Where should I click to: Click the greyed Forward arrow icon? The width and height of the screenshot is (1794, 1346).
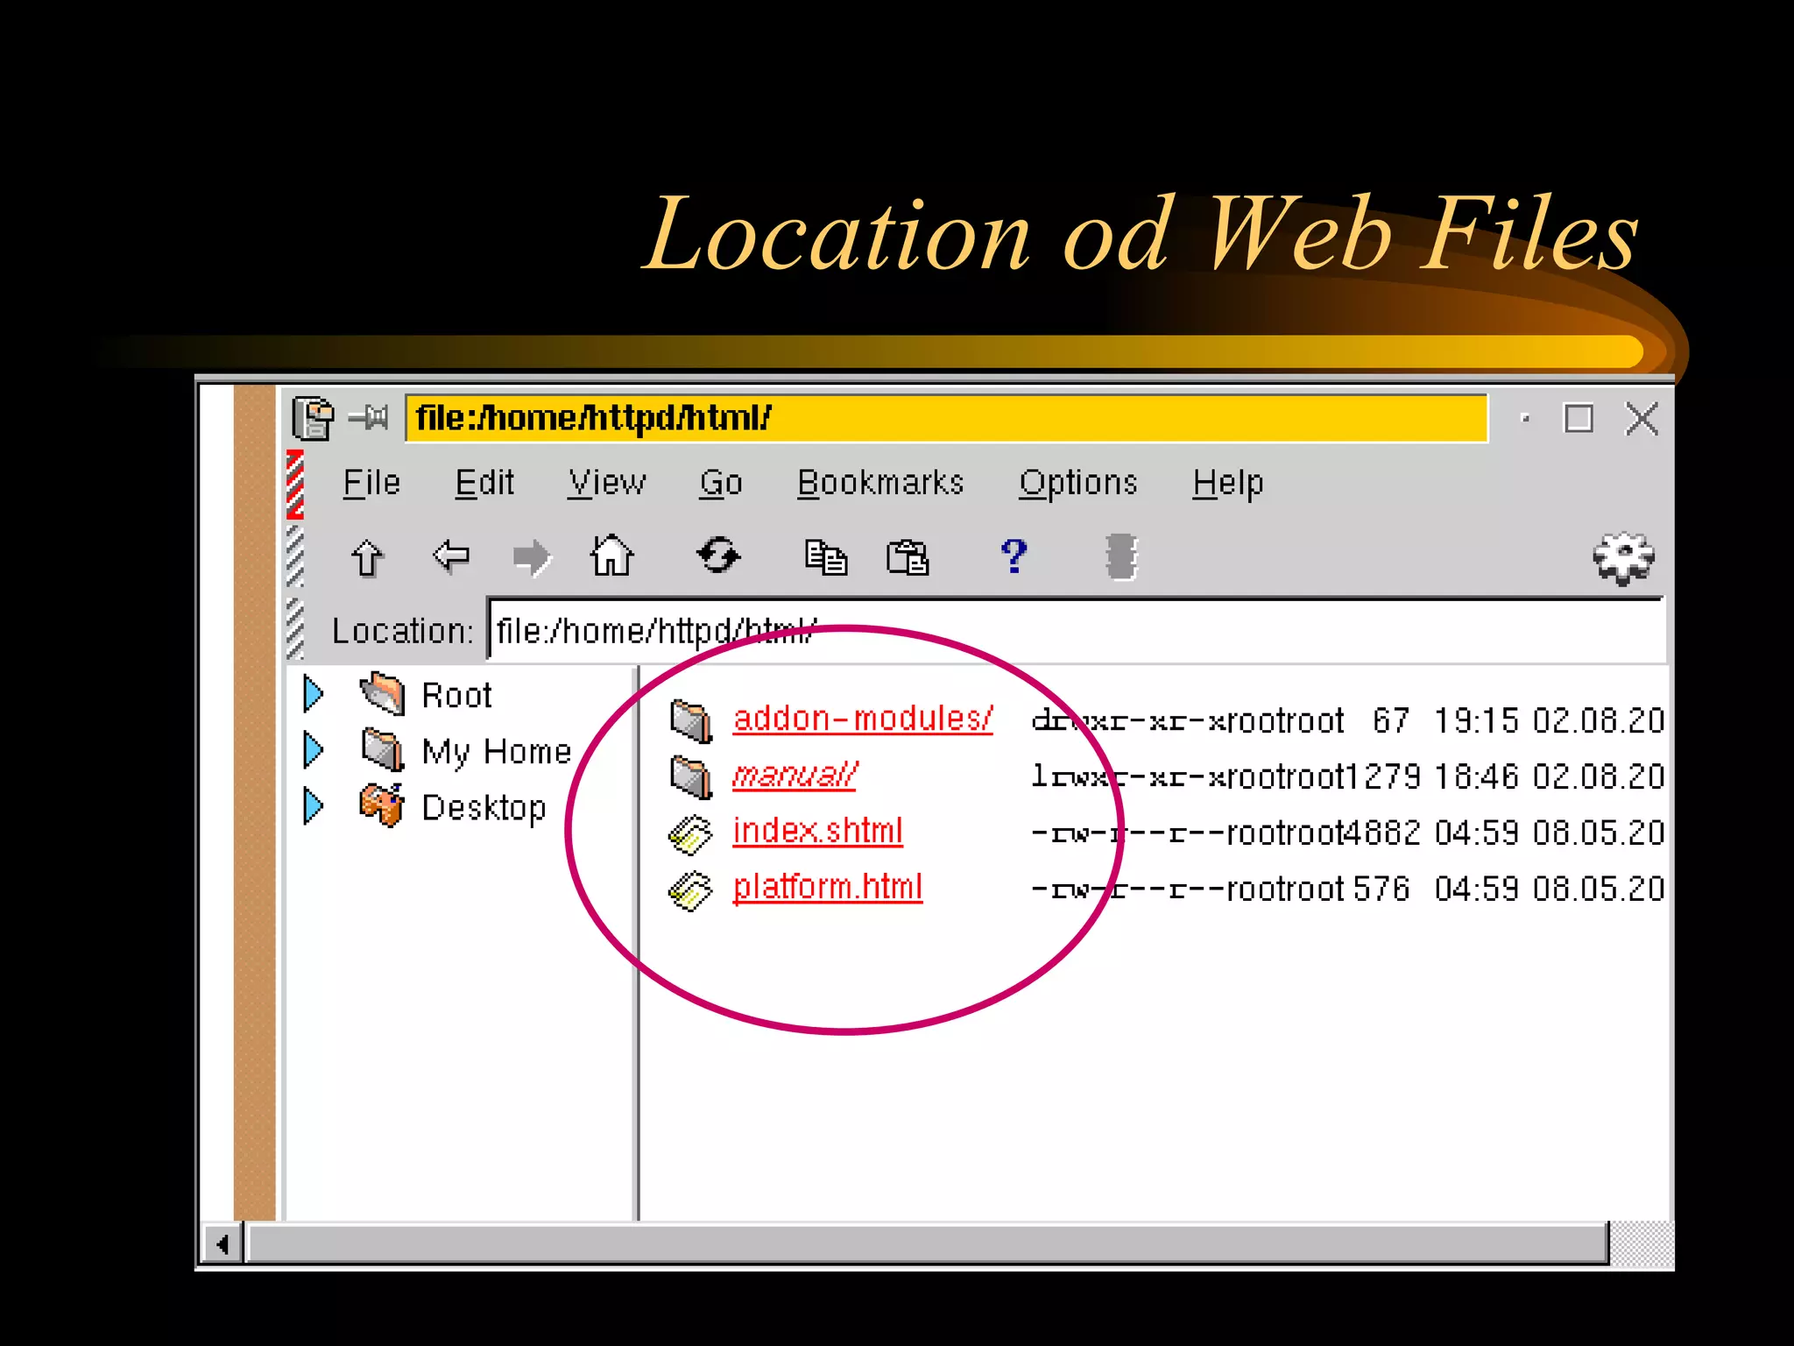coord(531,557)
